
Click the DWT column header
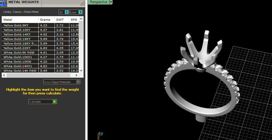[x=62, y=20]
